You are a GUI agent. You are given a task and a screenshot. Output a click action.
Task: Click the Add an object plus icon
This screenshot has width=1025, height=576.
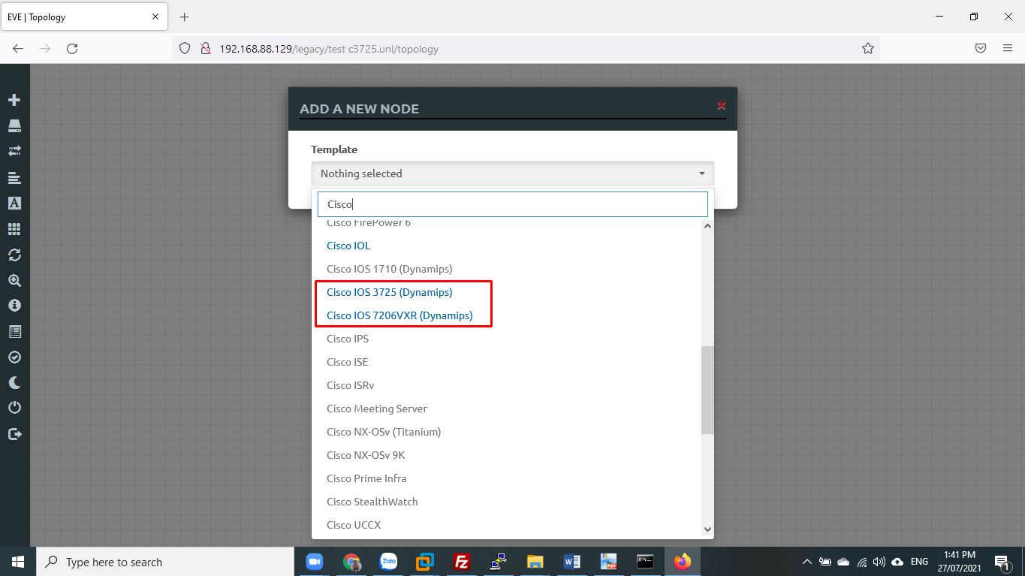click(14, 100)
